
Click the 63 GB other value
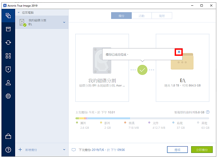pos(205,128)
